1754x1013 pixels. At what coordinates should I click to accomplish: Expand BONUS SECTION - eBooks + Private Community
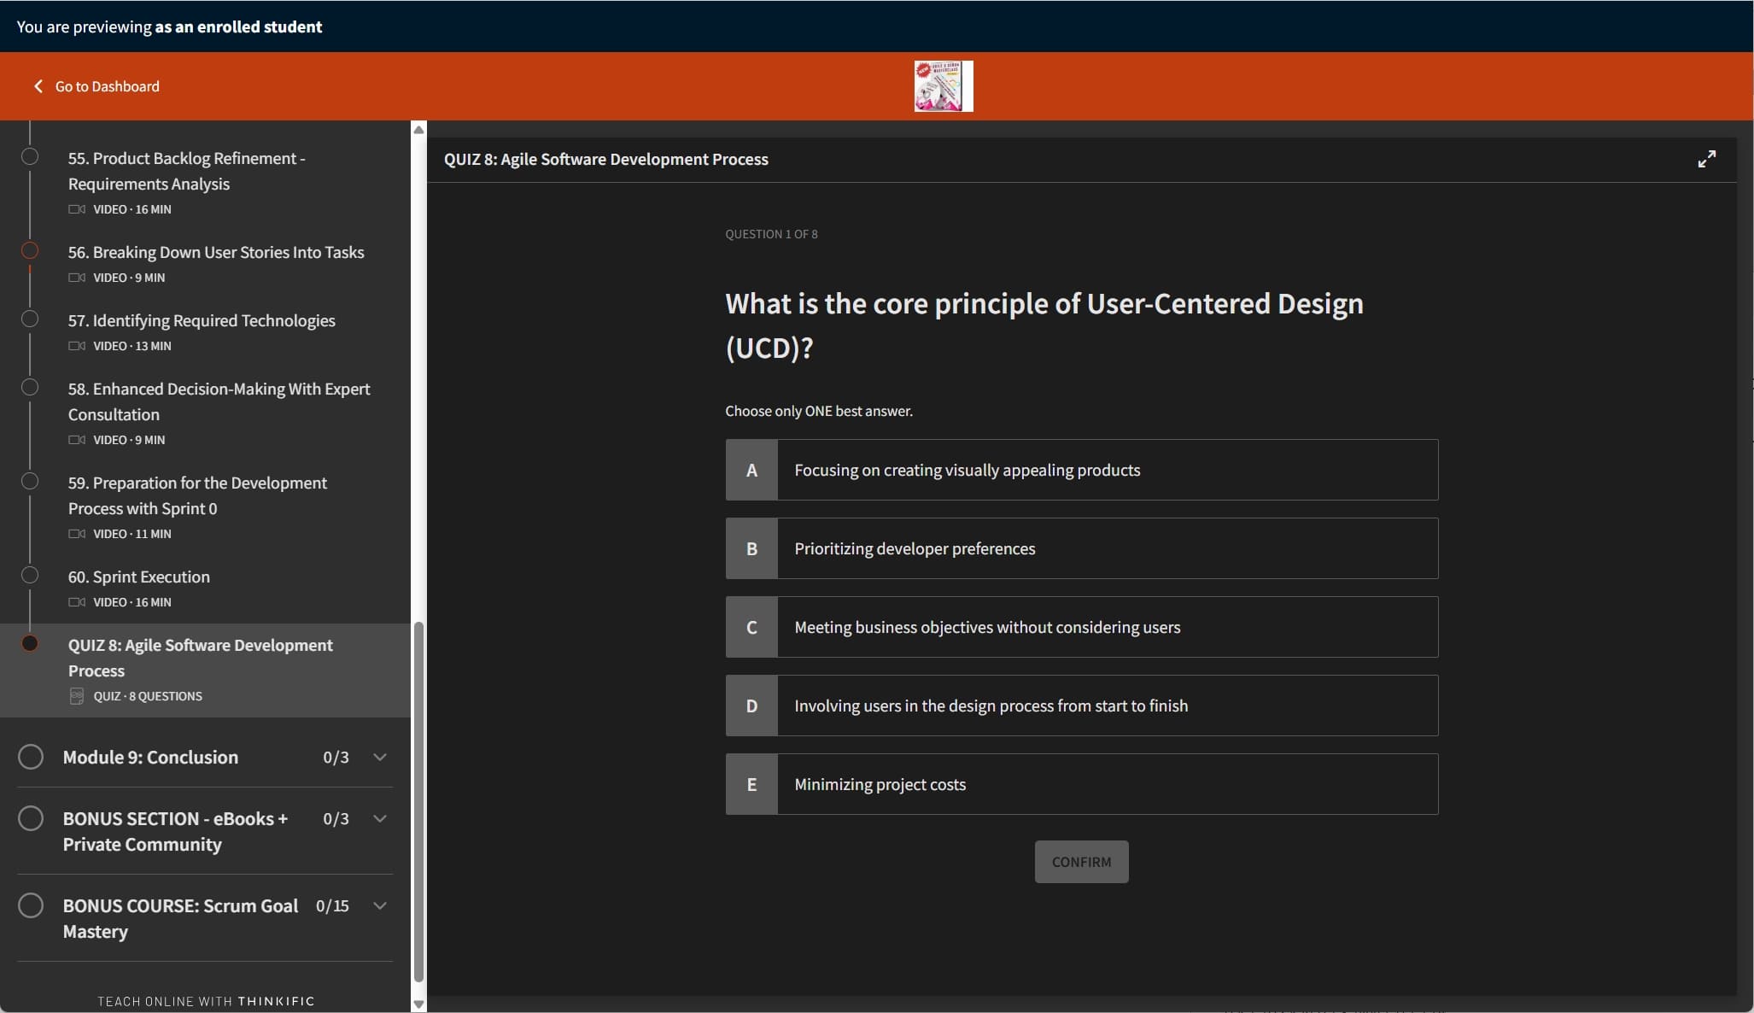pyautogui.click(x=380, y=818)
